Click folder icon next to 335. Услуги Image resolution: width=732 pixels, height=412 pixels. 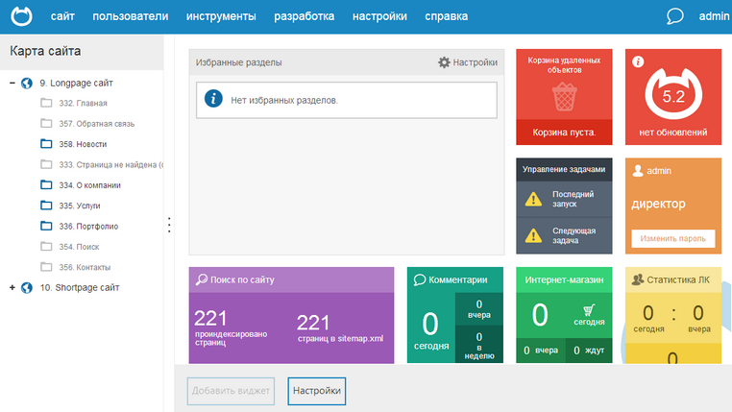(x=46, y=206)
